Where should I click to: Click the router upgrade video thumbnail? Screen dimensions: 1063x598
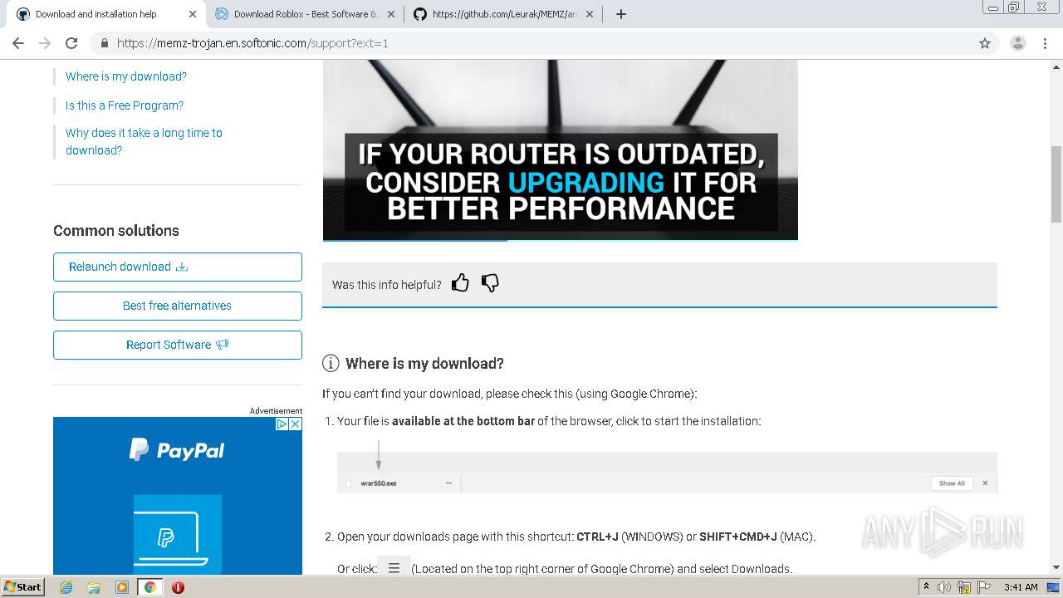point(561,149)
